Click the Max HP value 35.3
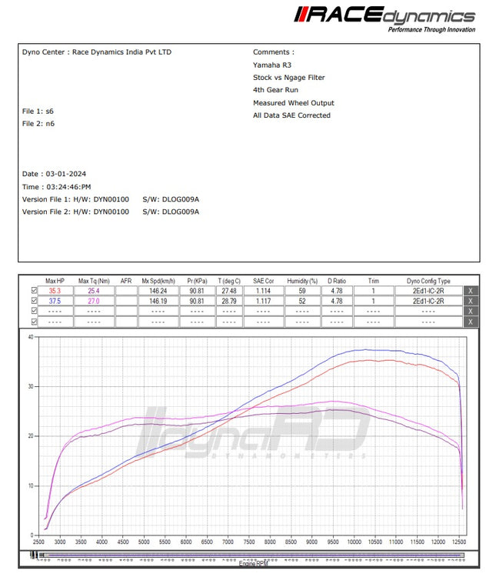Screen dimensions: 496x577 click(55, 291)
